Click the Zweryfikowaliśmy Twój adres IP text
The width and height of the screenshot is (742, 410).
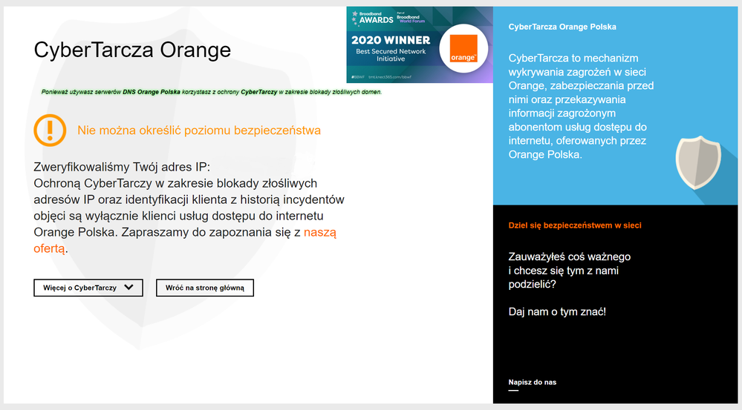tap(122, 168)
